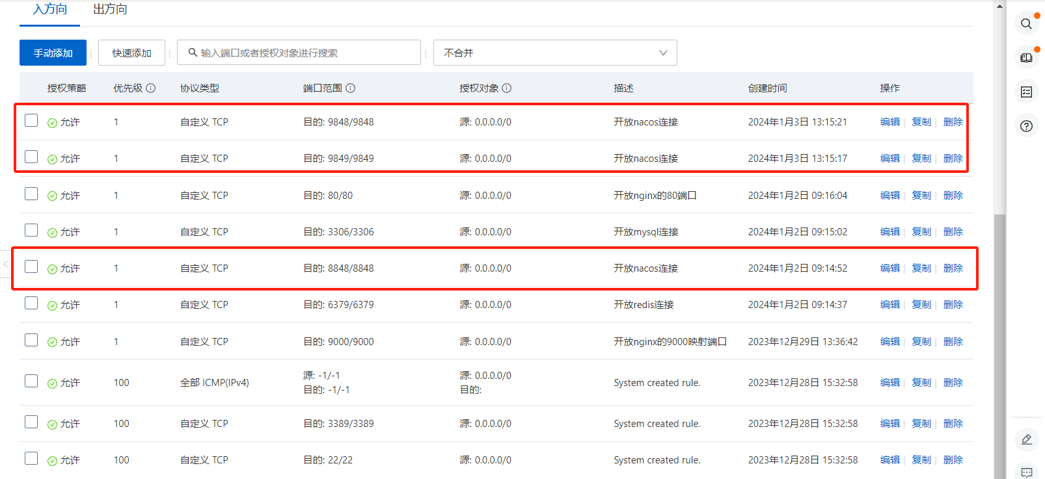Edit the 9849/9849 rule
Viewport: 1045px width, 479px height.
889,159
